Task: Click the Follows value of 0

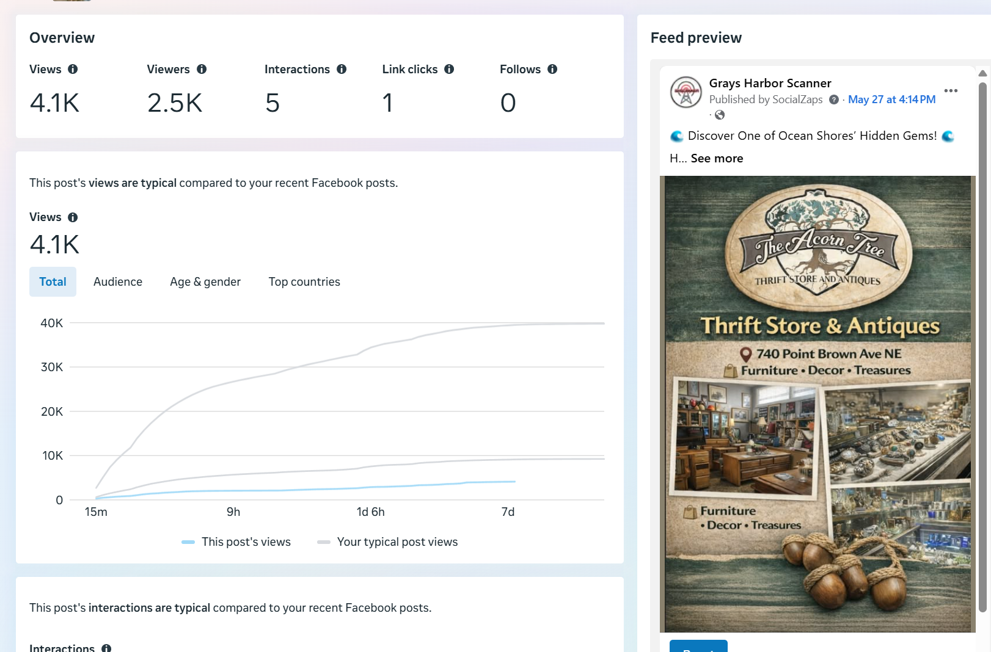Action: pos(508,103)
